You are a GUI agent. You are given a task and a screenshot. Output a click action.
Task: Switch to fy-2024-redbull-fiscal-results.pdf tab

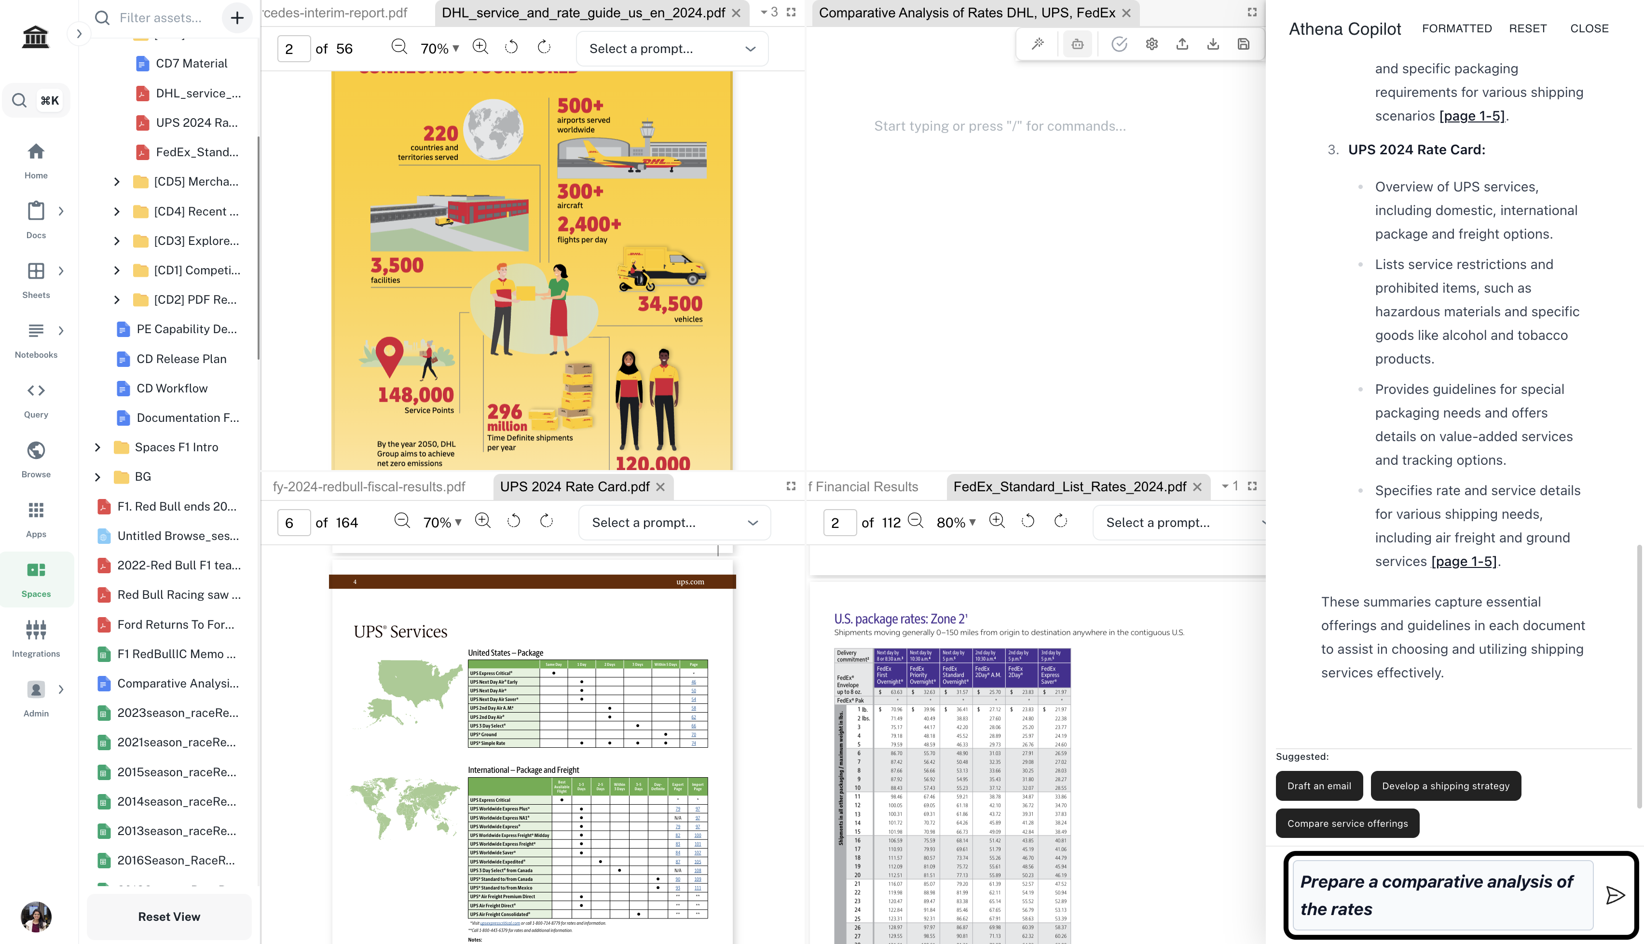(369, 486)
